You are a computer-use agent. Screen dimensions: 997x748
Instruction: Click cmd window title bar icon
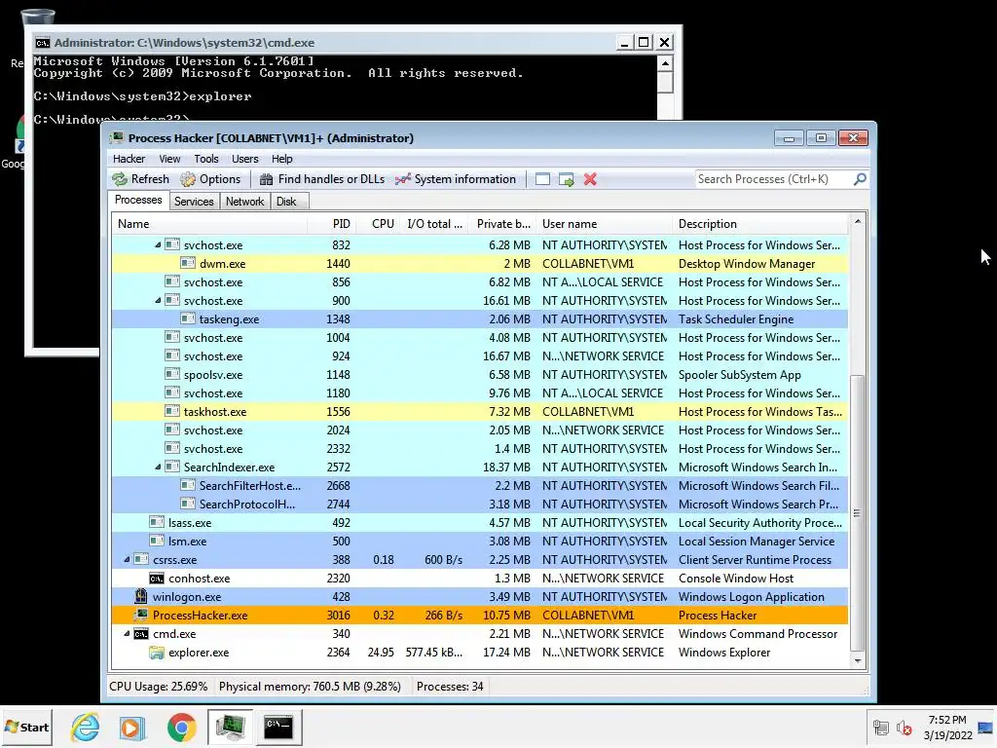point(43,43)
